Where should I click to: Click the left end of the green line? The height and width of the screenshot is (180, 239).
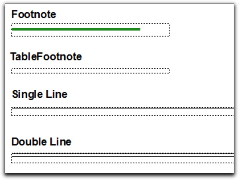[x=13, y=29]
